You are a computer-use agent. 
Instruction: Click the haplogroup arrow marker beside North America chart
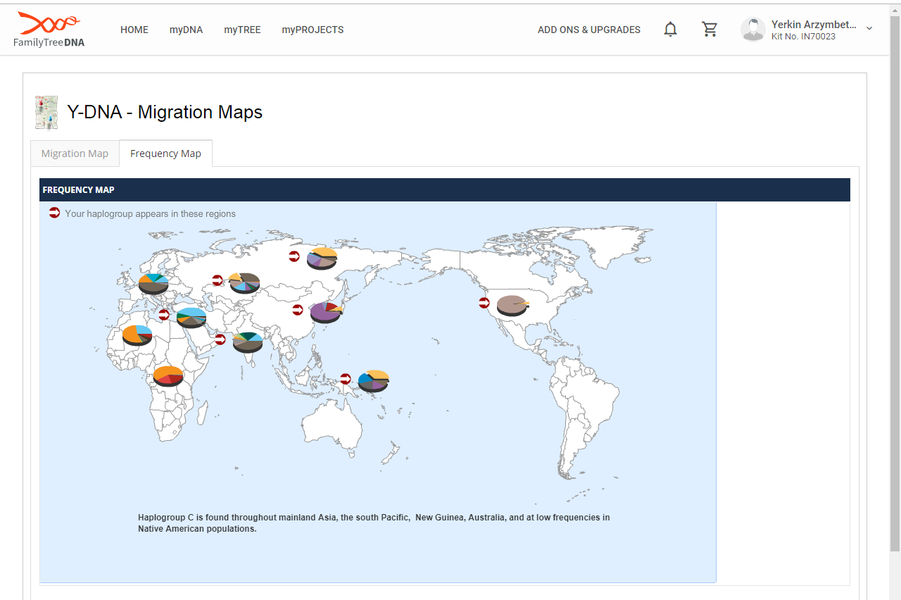[x=484, y=303]
